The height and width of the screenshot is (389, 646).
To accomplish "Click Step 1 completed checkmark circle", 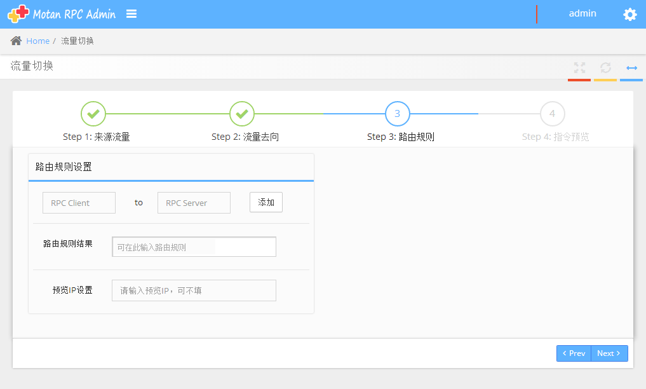I will 93,114.
